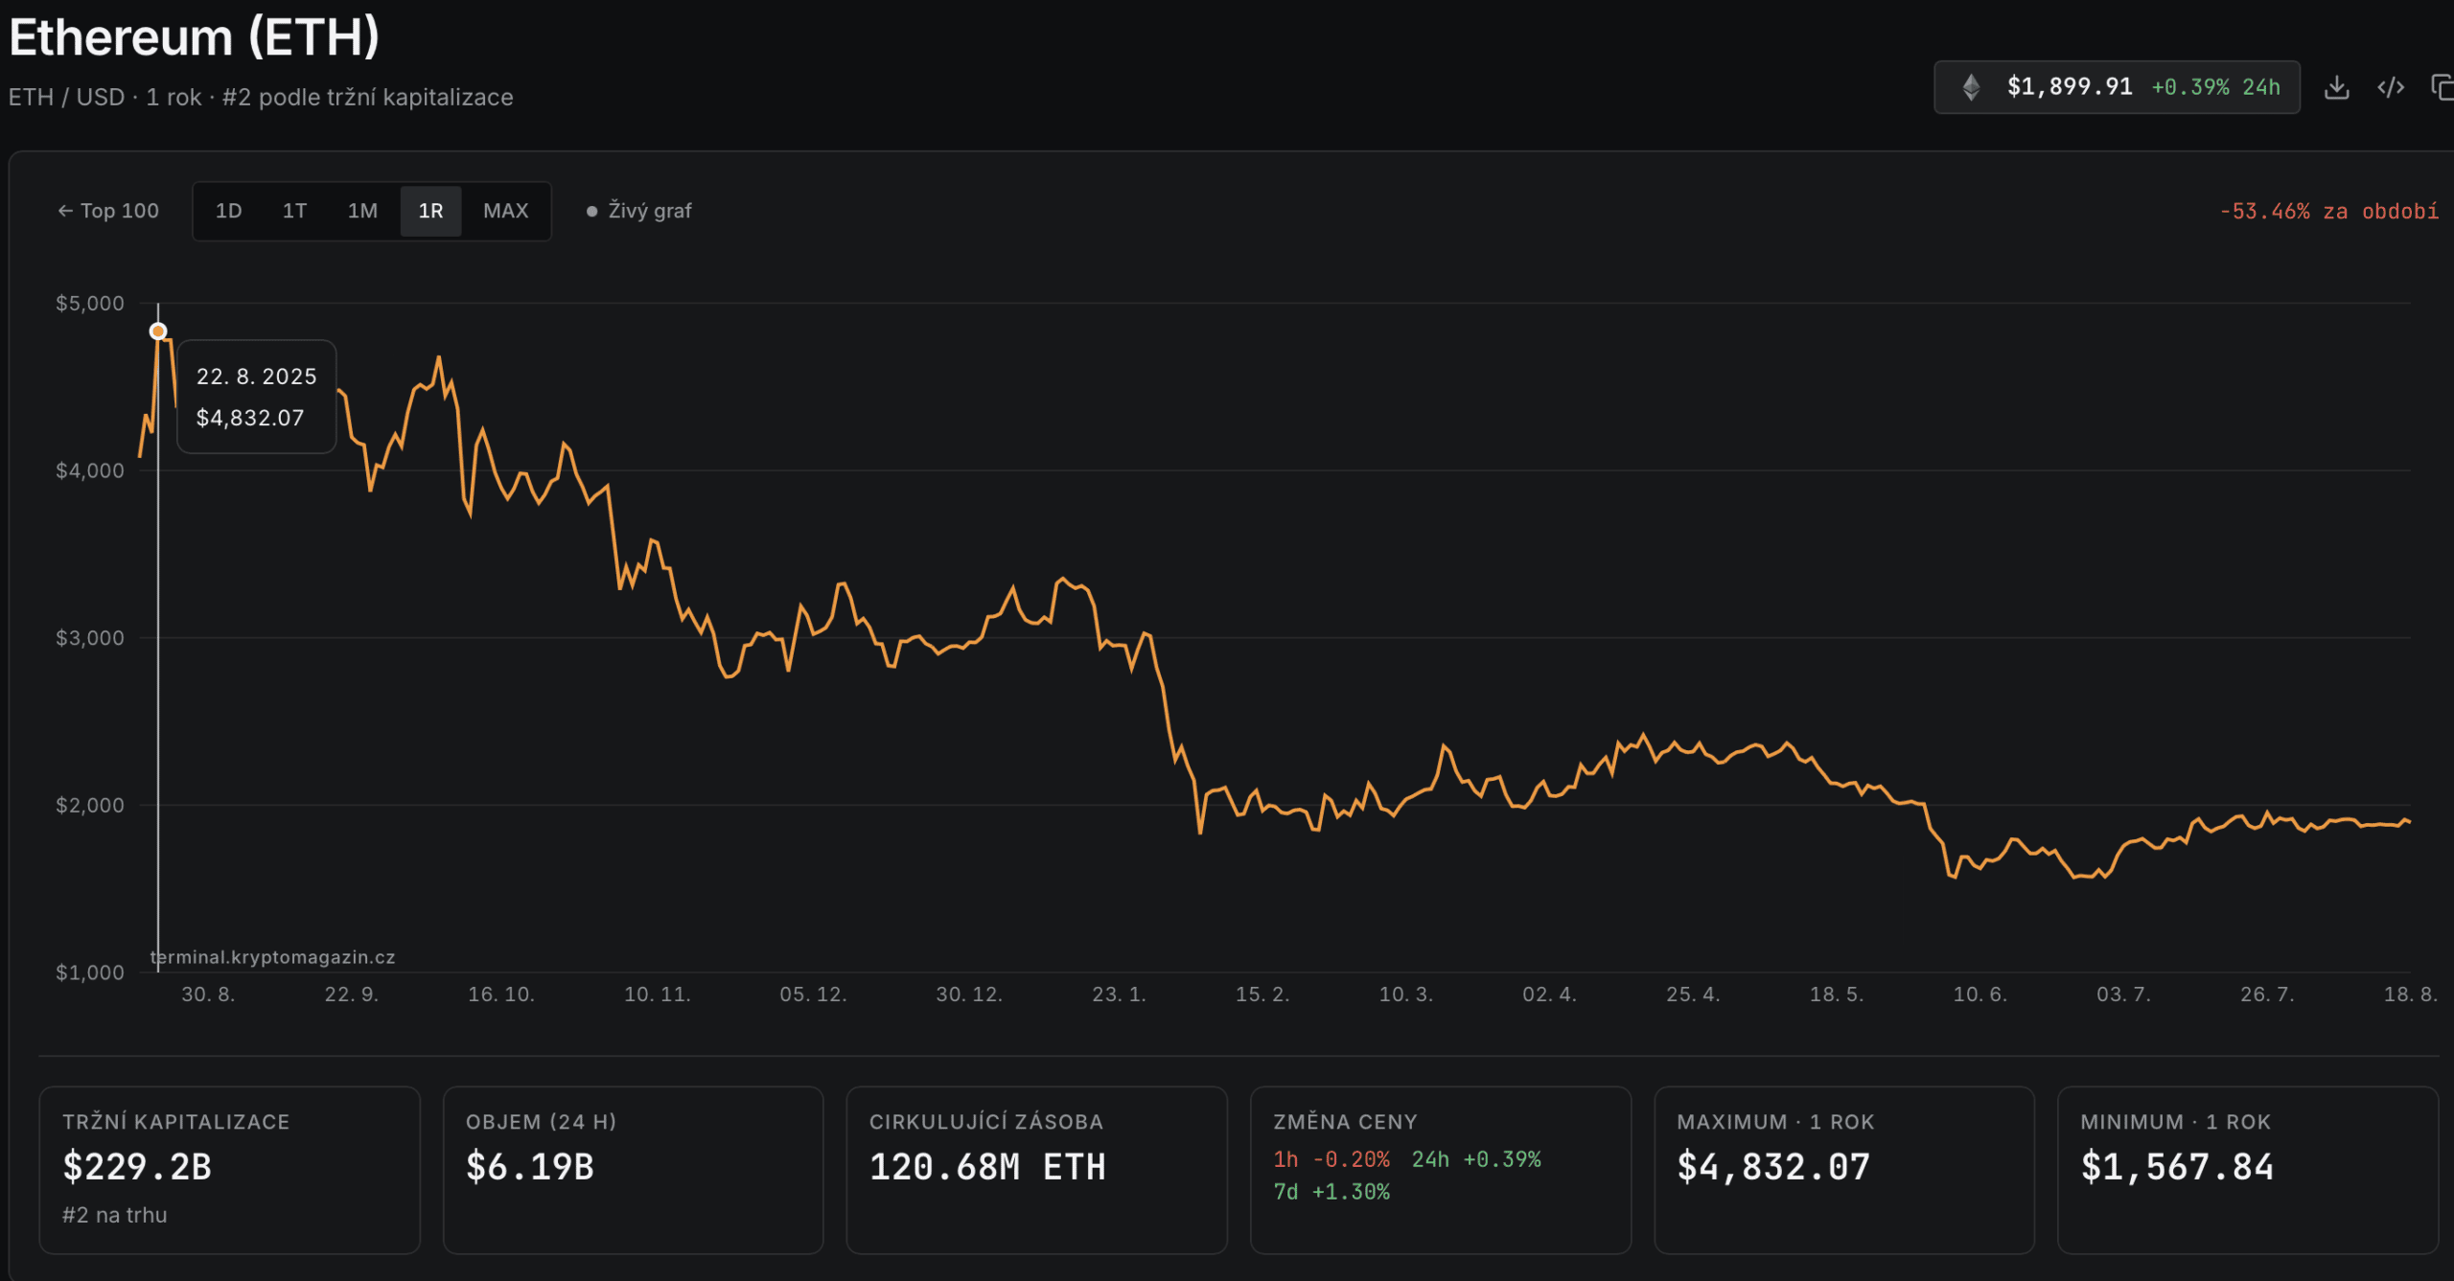Image resolution: width=2454 pixels, height=1281 pixels.
Task: Switch to the 1M timeframe tab
Action: tap(362, 211)
